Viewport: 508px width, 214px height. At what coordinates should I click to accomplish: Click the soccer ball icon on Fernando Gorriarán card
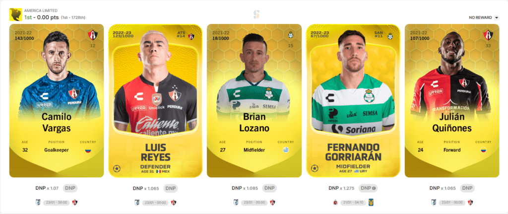point(315,169)
